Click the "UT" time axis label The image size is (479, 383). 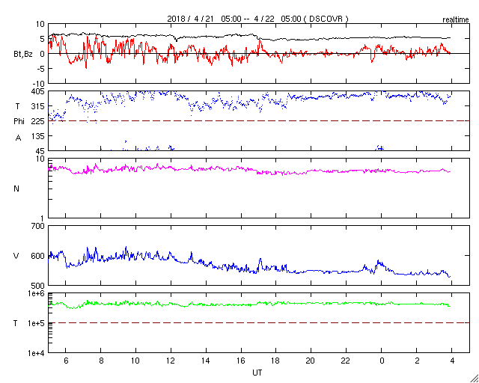pos(257,373)
